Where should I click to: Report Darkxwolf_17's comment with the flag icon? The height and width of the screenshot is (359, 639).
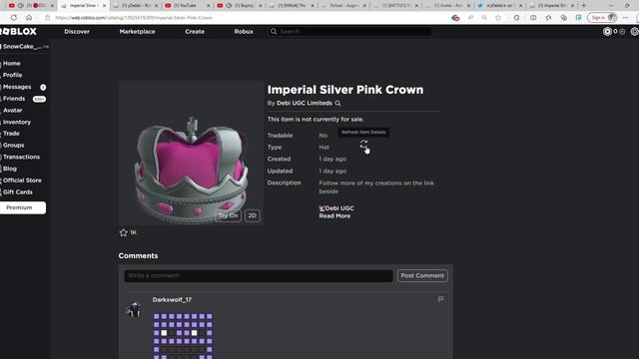click(x=440, y=299)
